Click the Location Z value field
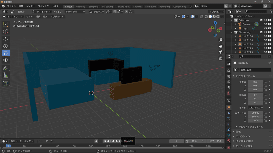The width and height of the screenshot is (273, 153). 255,90
